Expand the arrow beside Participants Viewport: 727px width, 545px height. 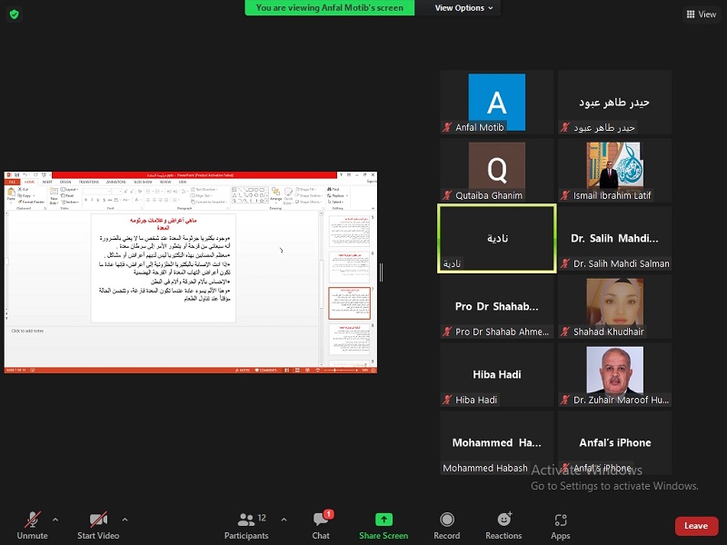click(x=284, y=520)
